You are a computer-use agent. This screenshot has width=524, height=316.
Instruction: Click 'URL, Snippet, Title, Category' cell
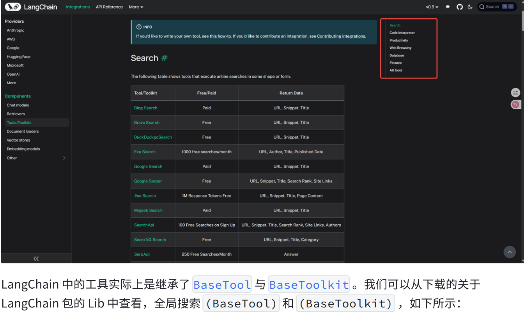point(291,240)
